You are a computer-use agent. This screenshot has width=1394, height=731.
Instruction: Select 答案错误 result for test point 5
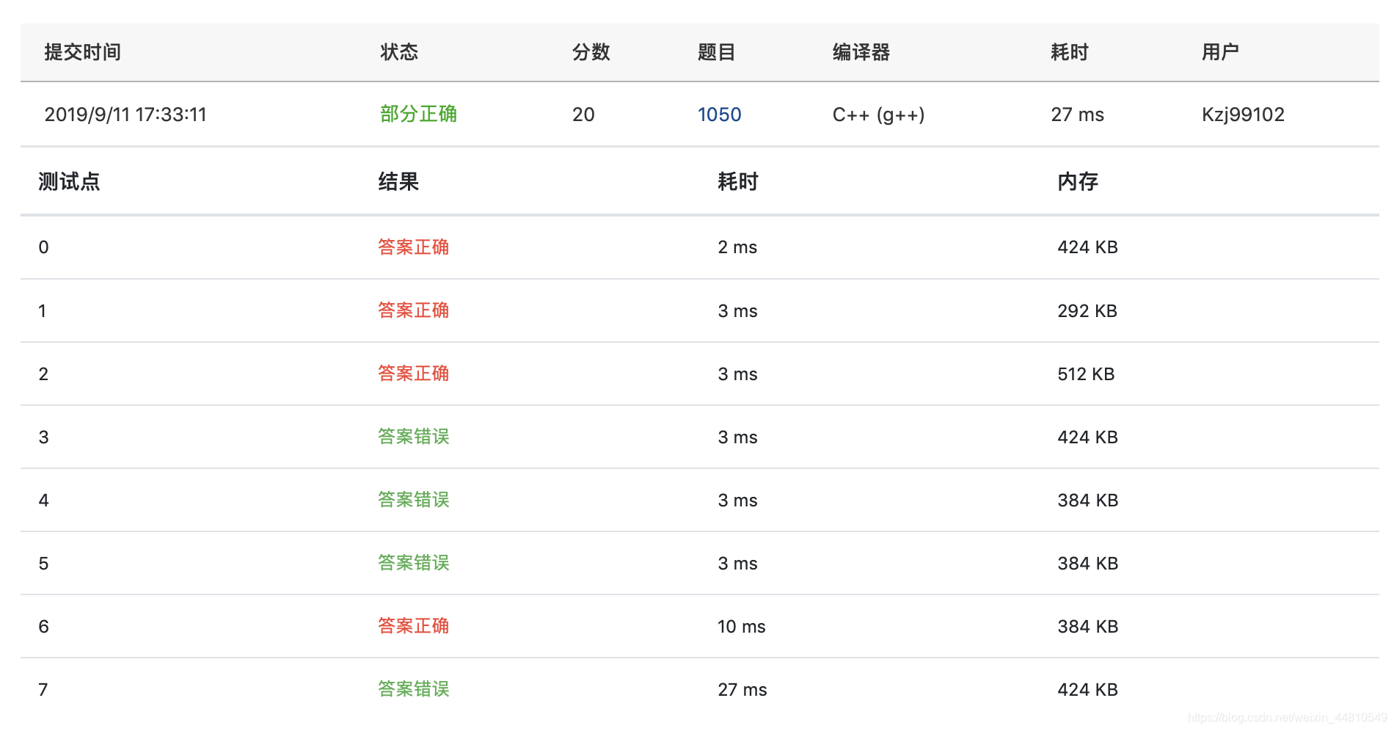(x=413, y=563)
